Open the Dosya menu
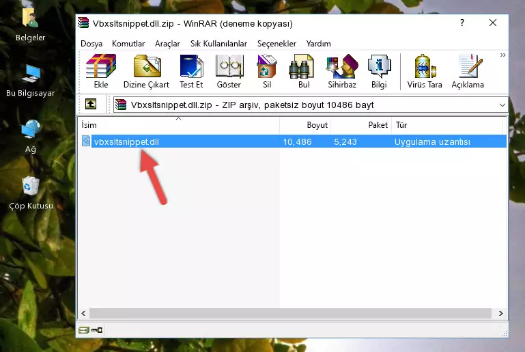 [x=91, y=44]
